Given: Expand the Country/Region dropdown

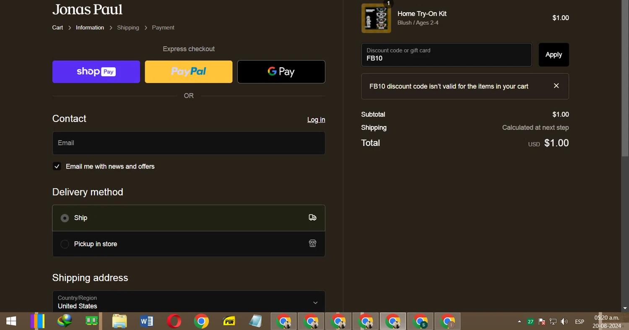Looking at the screenshot, I should 189,302.
